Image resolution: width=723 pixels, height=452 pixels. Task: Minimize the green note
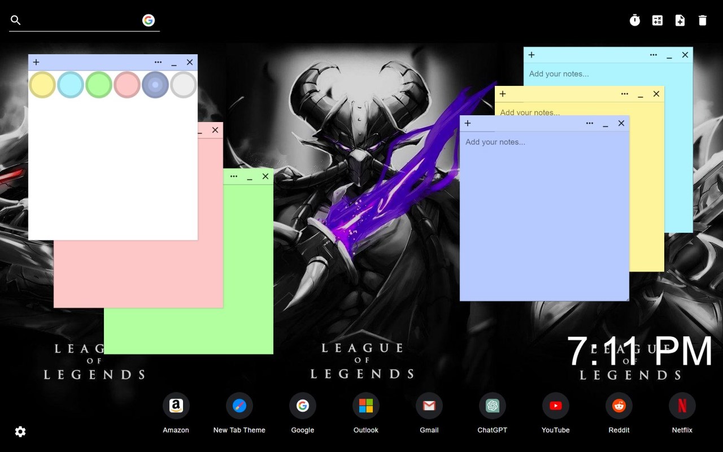click(x=250, y=177)
